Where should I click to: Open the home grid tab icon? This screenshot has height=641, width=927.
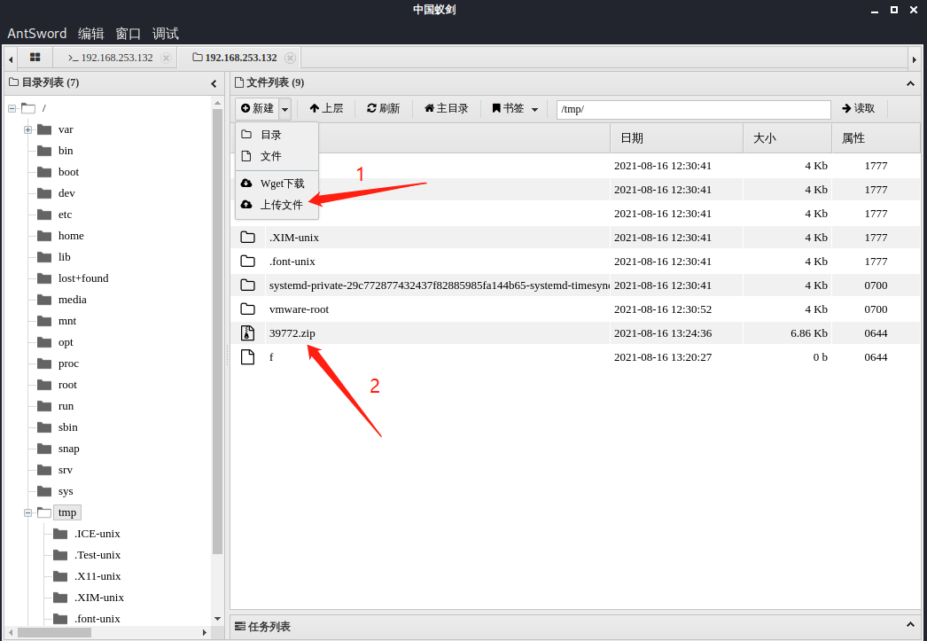click(35, 58)
